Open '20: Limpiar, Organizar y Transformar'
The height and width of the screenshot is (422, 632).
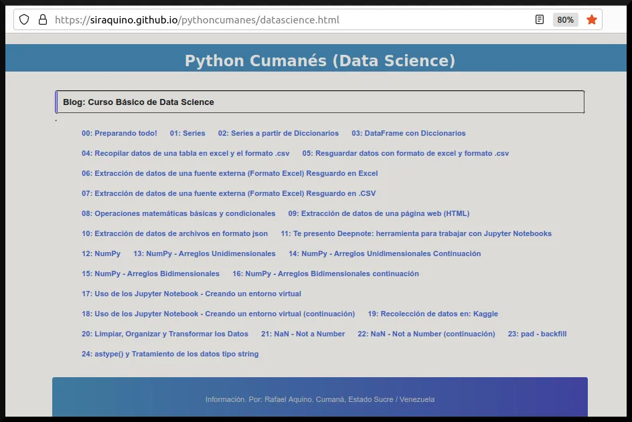click(165, 334)
